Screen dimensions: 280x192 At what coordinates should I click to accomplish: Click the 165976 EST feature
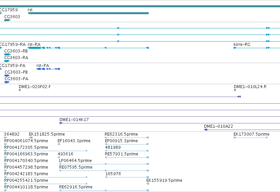click(x=127, y=177)
